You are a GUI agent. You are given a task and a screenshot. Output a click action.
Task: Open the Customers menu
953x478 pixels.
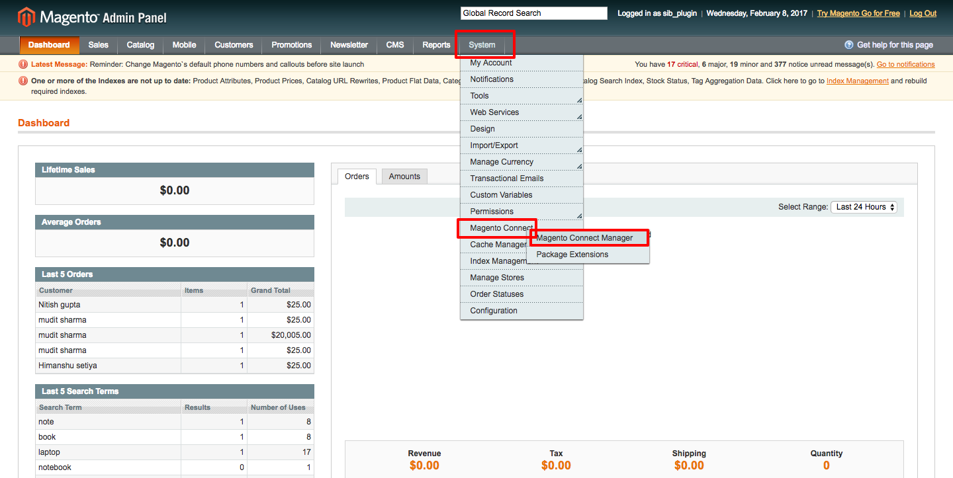point(234,45)
